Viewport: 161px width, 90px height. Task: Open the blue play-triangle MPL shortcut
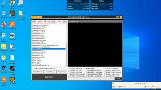pos(12,47)
